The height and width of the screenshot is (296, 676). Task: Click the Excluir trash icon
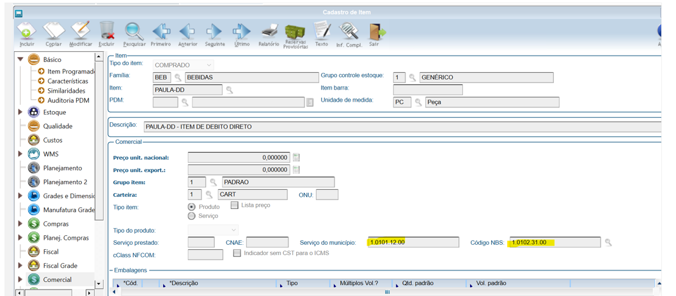pyautogui.click(x=107, y=31)
